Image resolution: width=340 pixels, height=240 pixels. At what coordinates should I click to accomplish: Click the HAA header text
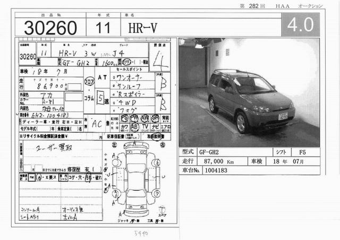coord(282,6)
